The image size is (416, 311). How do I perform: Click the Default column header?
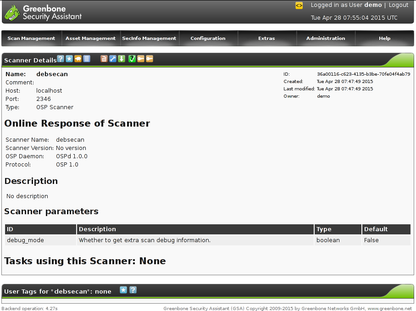coord(386,229)
